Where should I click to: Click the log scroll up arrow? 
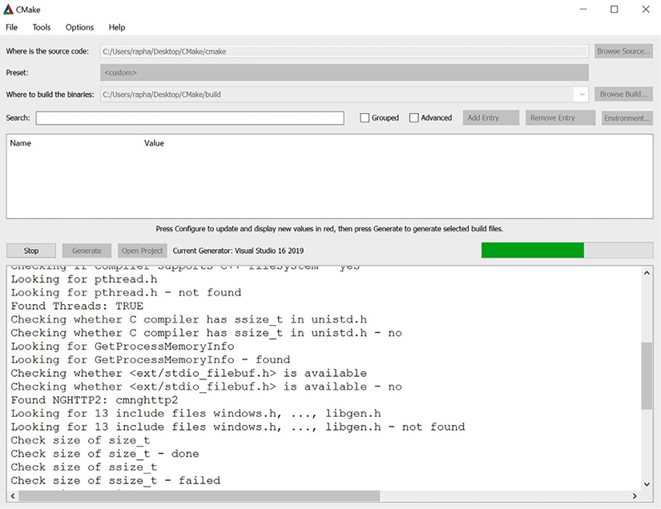point(647,273)
